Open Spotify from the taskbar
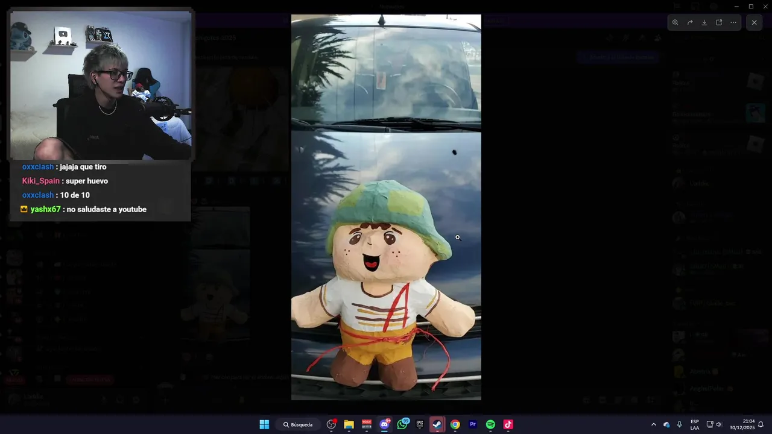 click(x=490, y=424)
